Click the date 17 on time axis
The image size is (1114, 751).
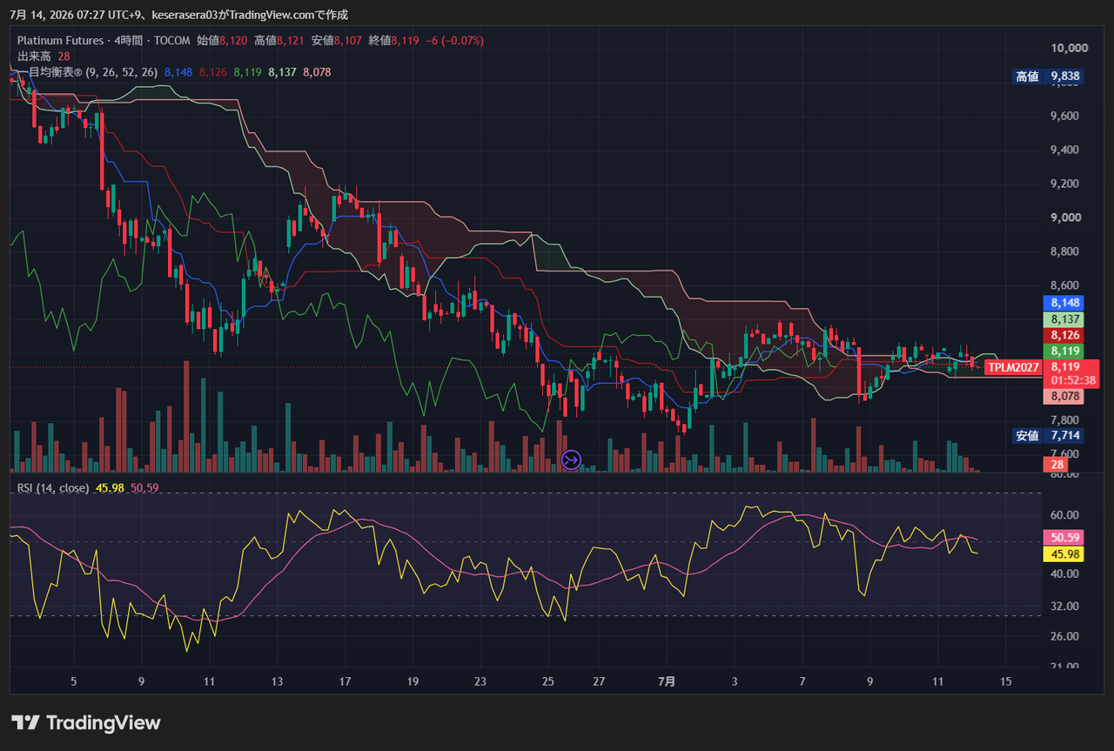coord(345,681)
